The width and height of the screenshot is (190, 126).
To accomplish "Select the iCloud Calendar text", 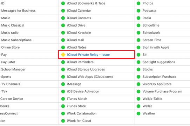I will point(79,10).
